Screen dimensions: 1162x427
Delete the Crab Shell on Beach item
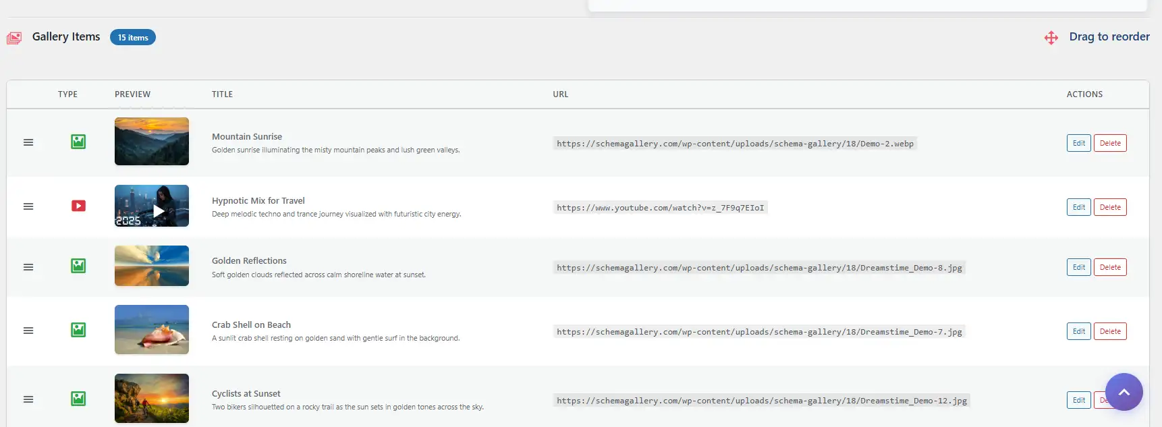(1109, 331)
